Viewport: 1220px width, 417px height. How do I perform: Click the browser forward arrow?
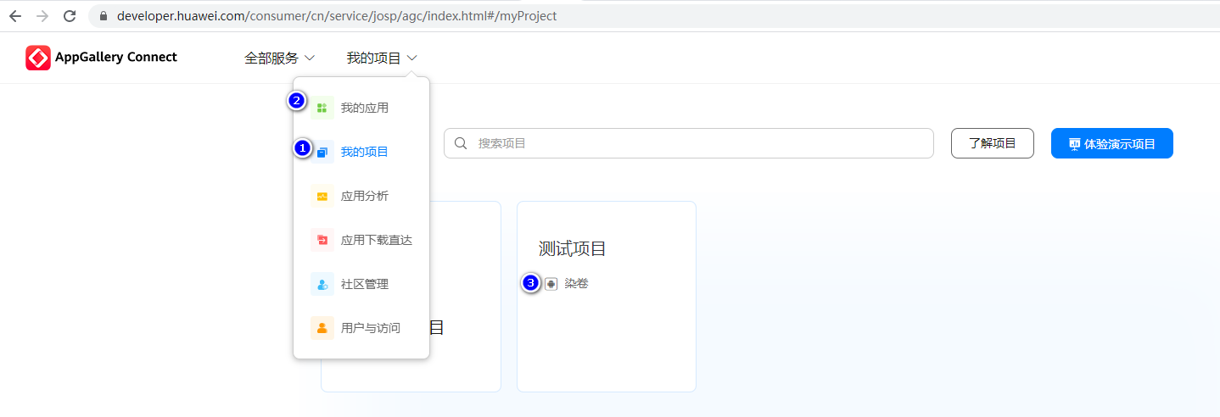[42, 16]
